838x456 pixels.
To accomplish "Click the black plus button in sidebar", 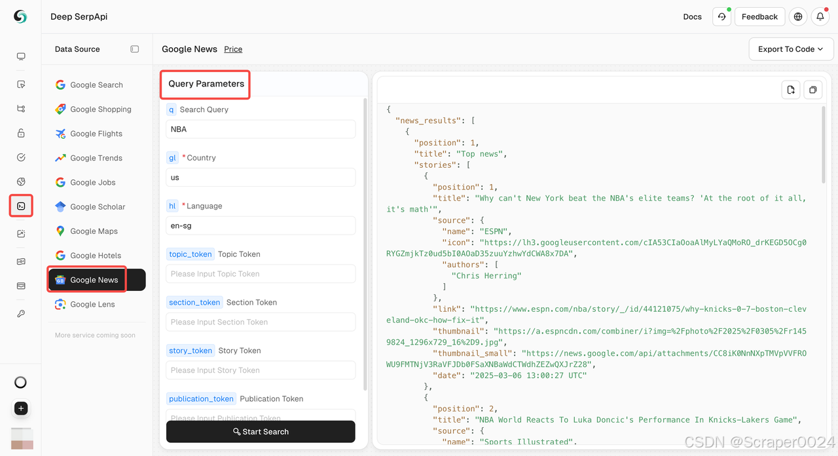I will coord(21,409).
